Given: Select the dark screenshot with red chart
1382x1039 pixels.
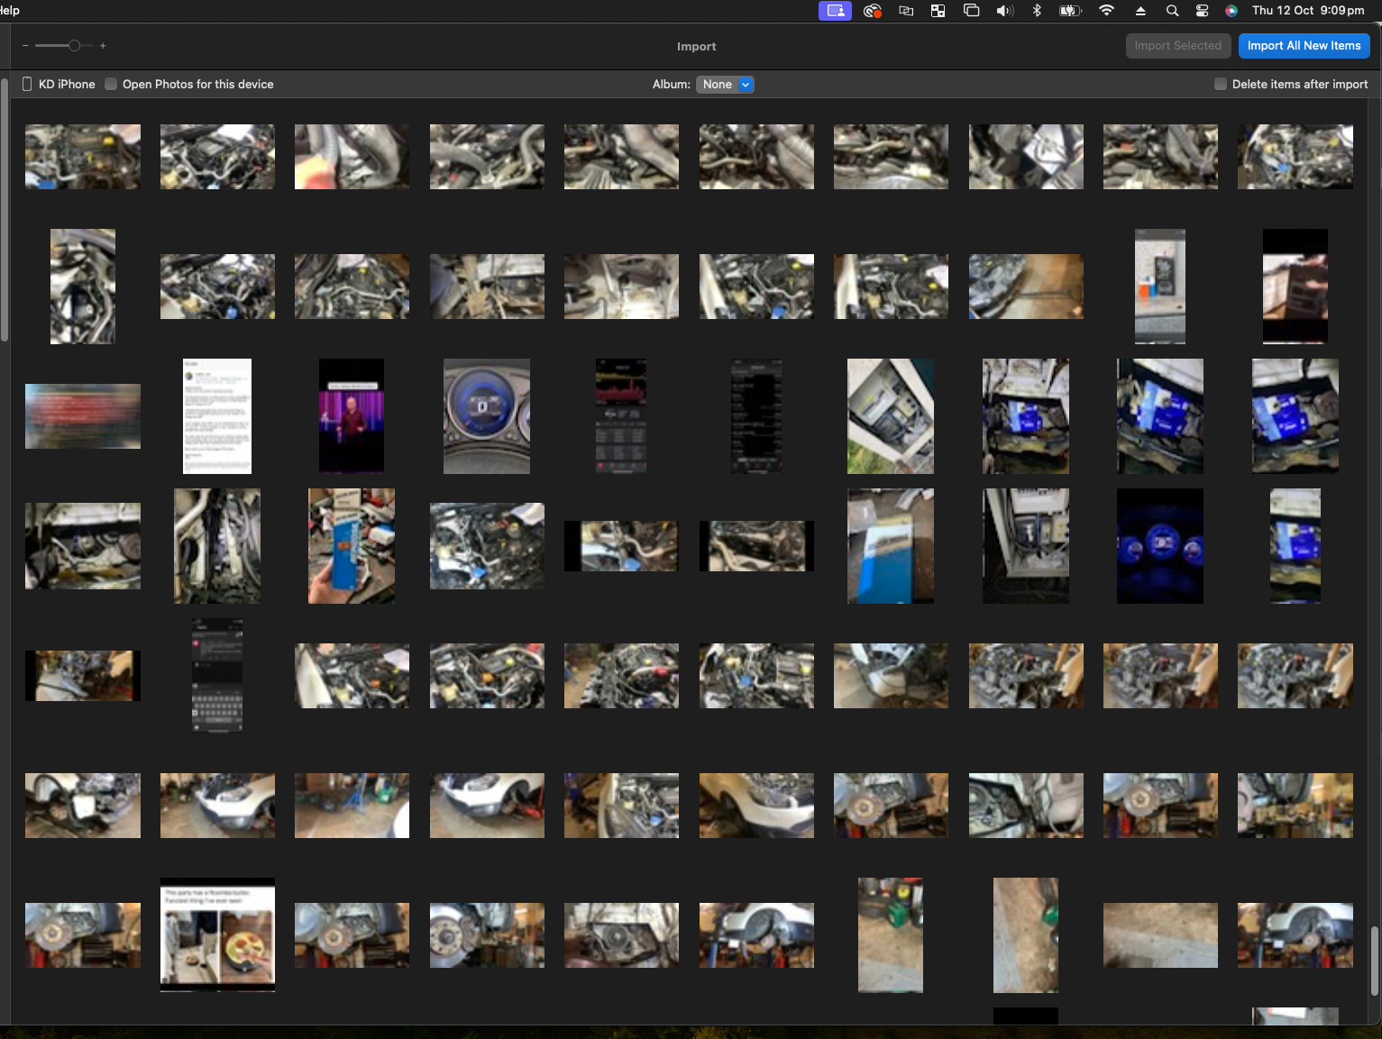Looking at the screenshot, I should coord(621,416).
